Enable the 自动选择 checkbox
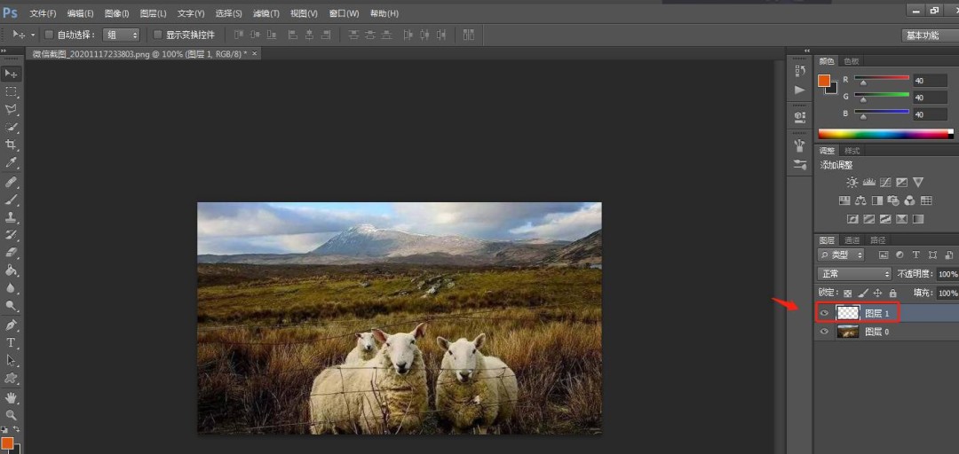Viewport: 959px width, 454px height. 50,35
